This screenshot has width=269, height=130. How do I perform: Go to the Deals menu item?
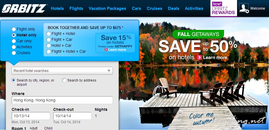pos(174,8)
